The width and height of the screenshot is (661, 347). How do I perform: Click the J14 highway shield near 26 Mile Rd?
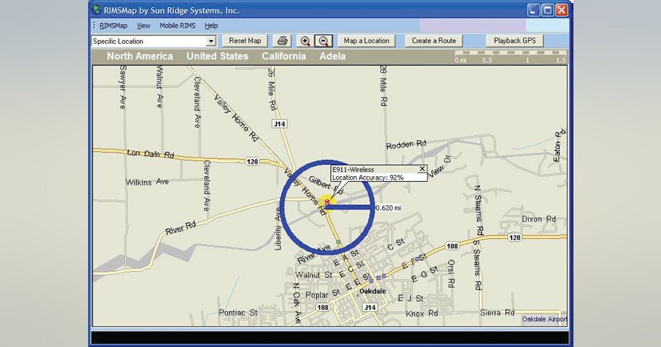pyautogui.click(x=279, y=124)
